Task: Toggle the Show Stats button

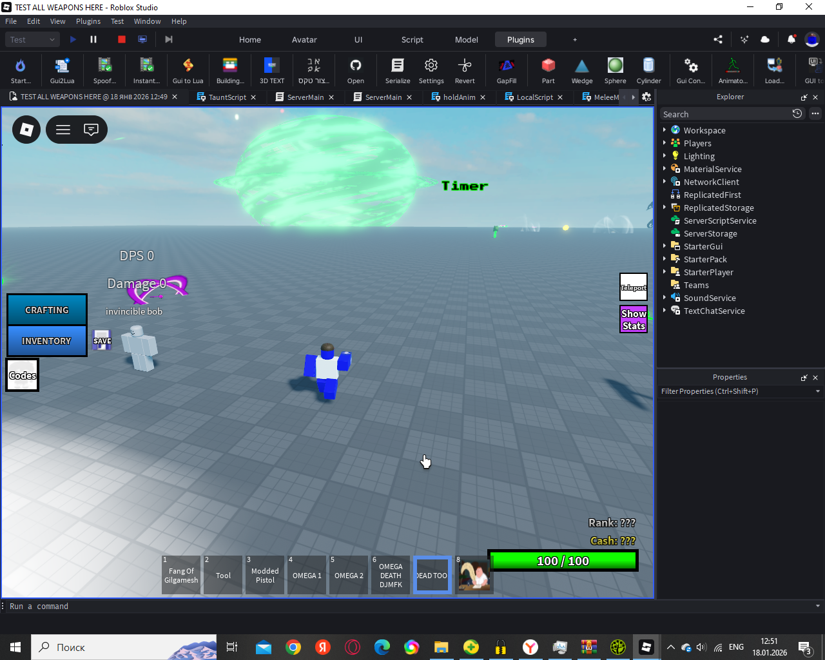Action: pyautogui.click(x=634, y=320)
